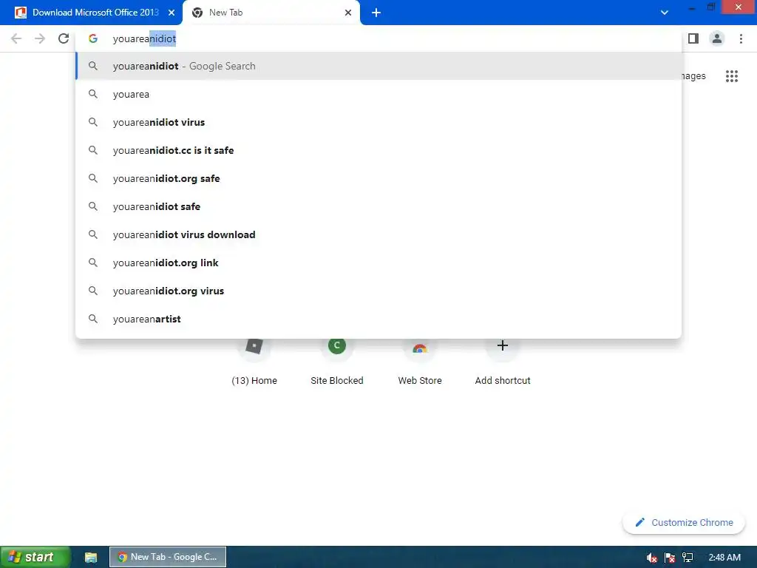
Task: Go forward using the forward arrow
Action: pos(40,38)
